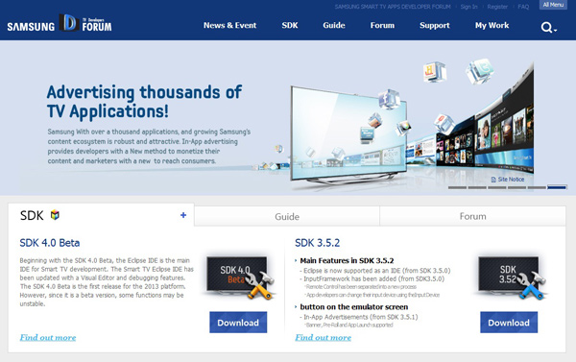576x362 pixels.
Task: Select the active blue carousel indicator
Action: click(557, 187)
